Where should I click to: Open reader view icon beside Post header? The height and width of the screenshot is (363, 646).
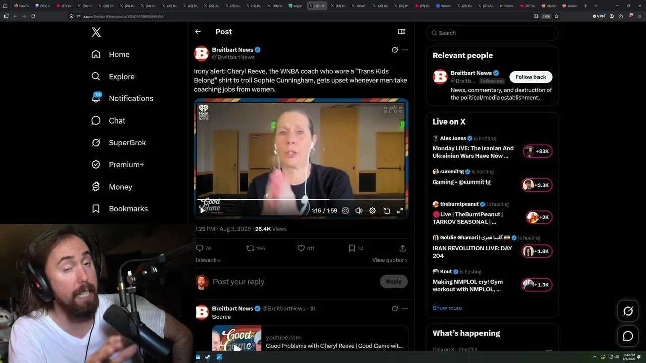[402, 32]
